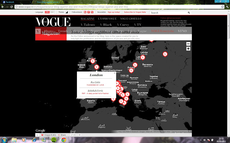Screen dimensions: 230x143
Task: Click the I Vogue It (43) button
Action: point(49,135)
